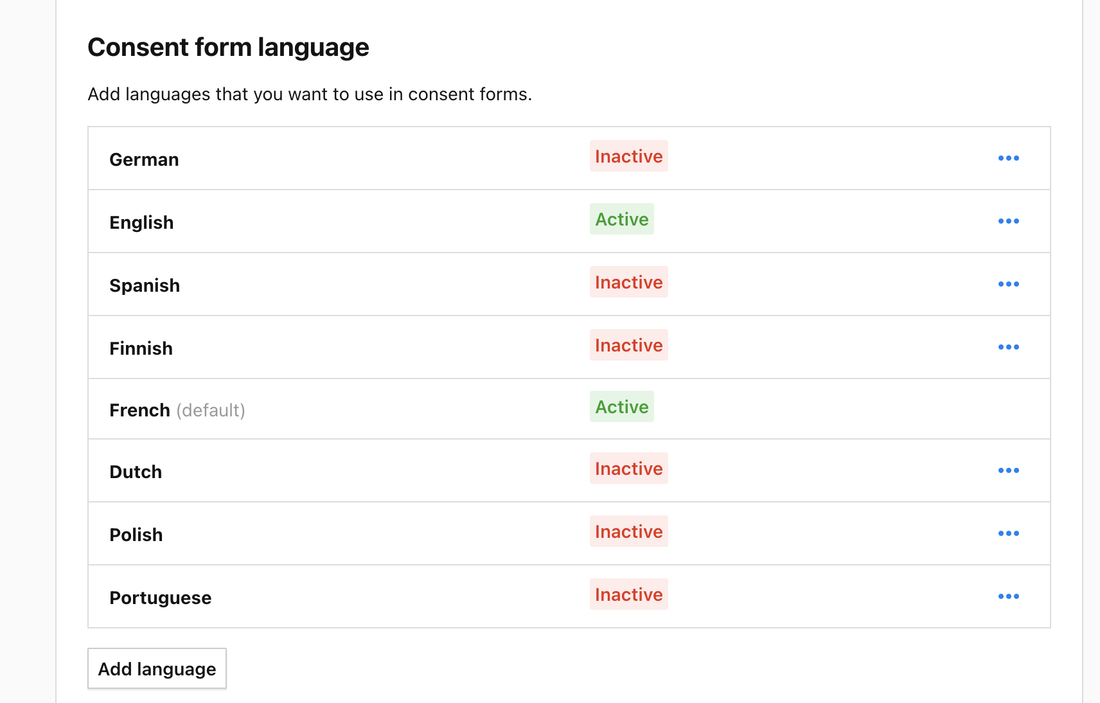Open the English row options menu
Screen dimensions: 1100x703
pos(1008,221)
